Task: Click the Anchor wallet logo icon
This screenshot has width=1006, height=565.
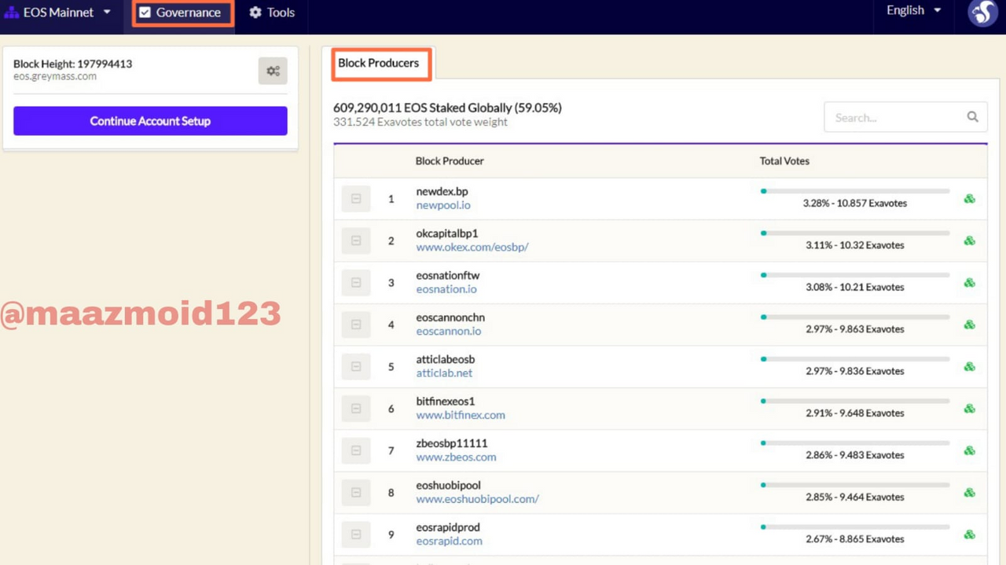Action: [982, 13]
